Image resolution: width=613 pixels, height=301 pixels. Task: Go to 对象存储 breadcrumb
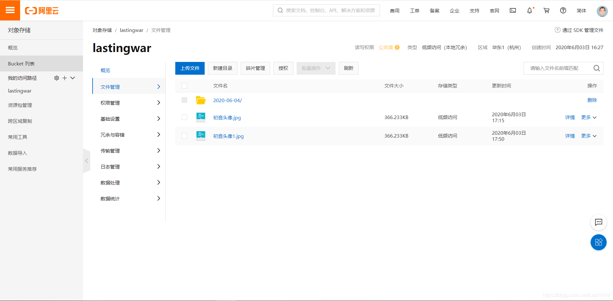[102, 30]
